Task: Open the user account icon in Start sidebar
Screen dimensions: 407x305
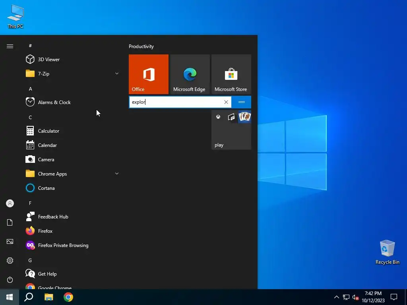Action: point(10,203)
